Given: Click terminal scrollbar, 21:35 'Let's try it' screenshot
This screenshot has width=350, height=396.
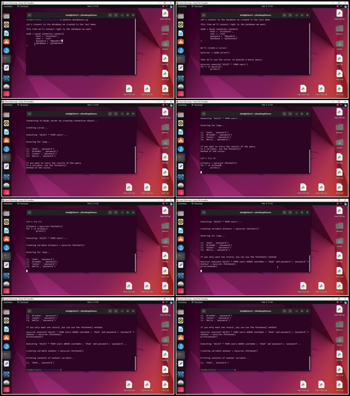Looking at the screenshot, I should coord(135,262).
